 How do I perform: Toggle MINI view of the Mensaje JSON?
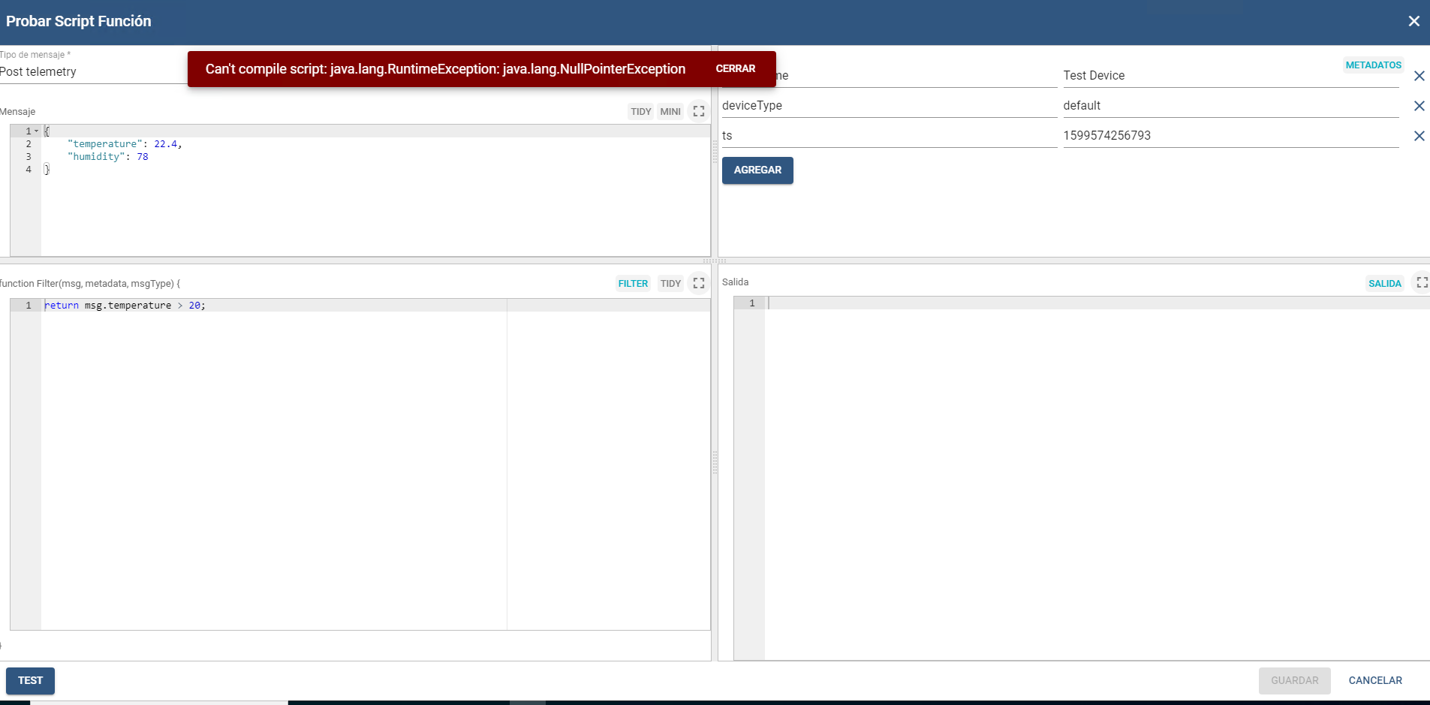[x=670, y=111]
